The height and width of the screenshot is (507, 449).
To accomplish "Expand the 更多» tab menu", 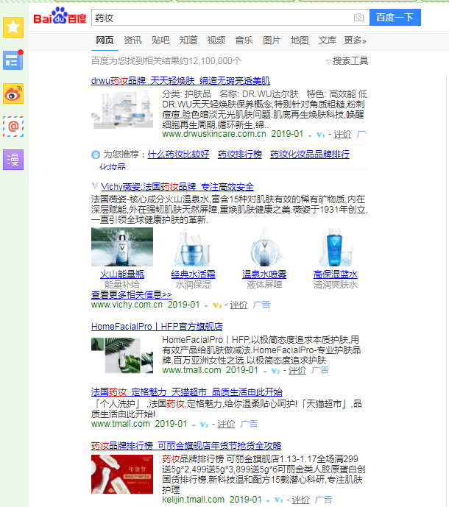I will pos(355,40).
